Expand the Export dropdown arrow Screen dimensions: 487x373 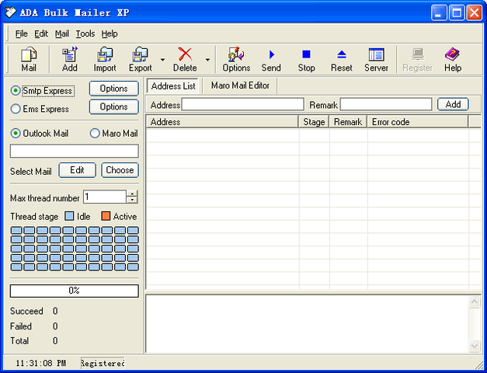(162, 59)
